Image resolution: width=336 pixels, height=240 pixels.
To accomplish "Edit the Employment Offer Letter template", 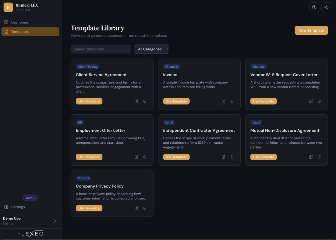I will tap(136, 157).
